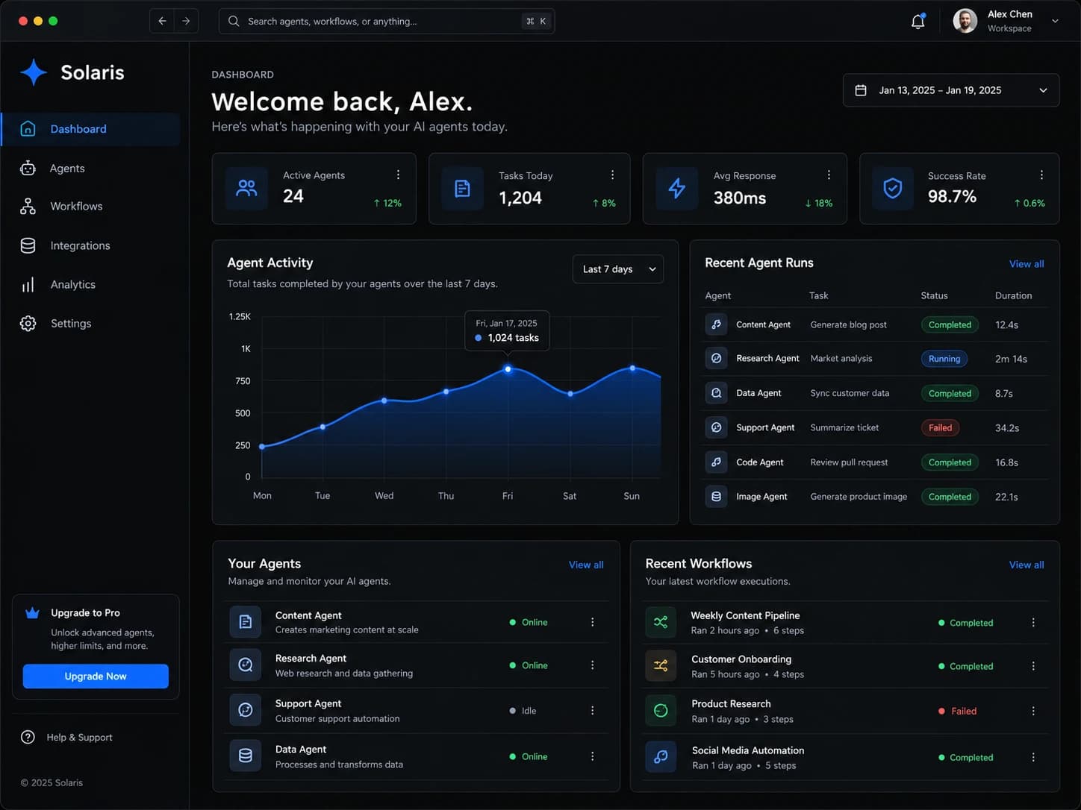
Task: Open Data Agent options kebab in Your Agents
Action: 593,756
